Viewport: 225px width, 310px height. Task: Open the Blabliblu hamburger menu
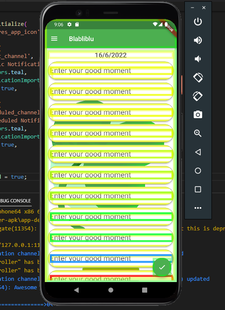(x=54, y=39)
